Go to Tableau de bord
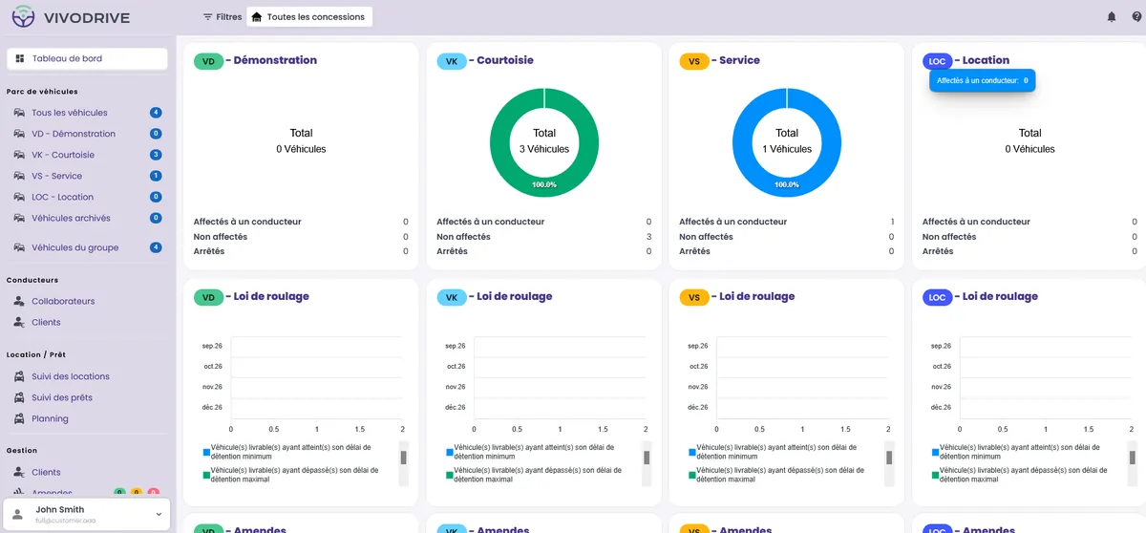Screen dimensions: 1146x533 pos(87,58)
